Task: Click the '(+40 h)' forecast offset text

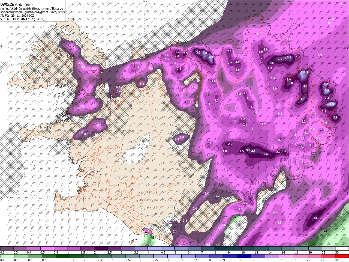Action: (39, 19)
